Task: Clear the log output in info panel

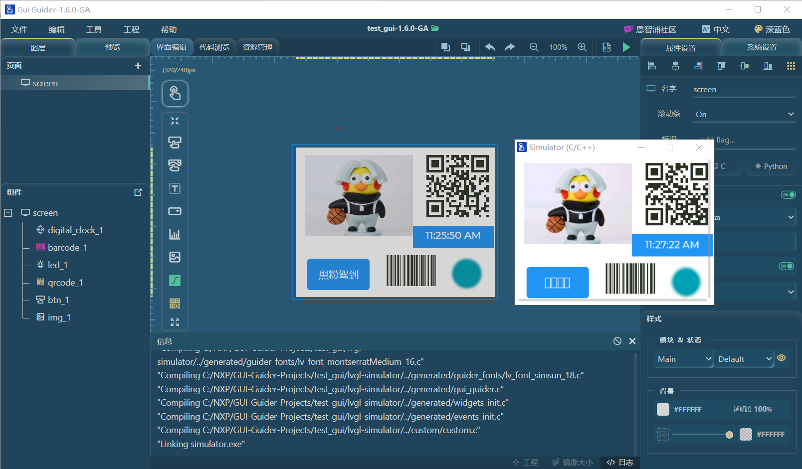Action: pos(617,341)
